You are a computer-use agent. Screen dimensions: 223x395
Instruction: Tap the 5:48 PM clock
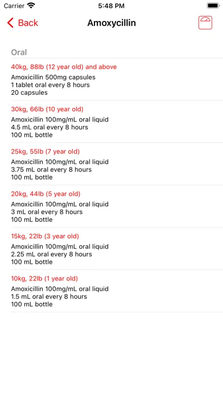coord(111,6)
